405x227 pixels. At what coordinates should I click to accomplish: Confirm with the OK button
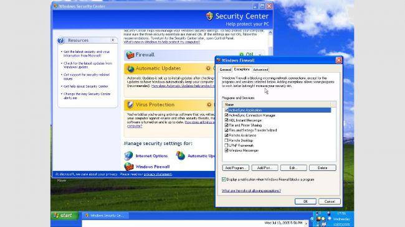[305, 202]
